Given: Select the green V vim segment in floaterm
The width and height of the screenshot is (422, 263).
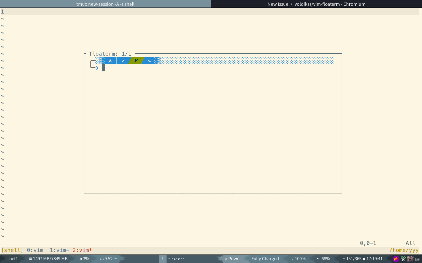Looking at the screenshot, I should pyautogui.click(x=136, y=61).
